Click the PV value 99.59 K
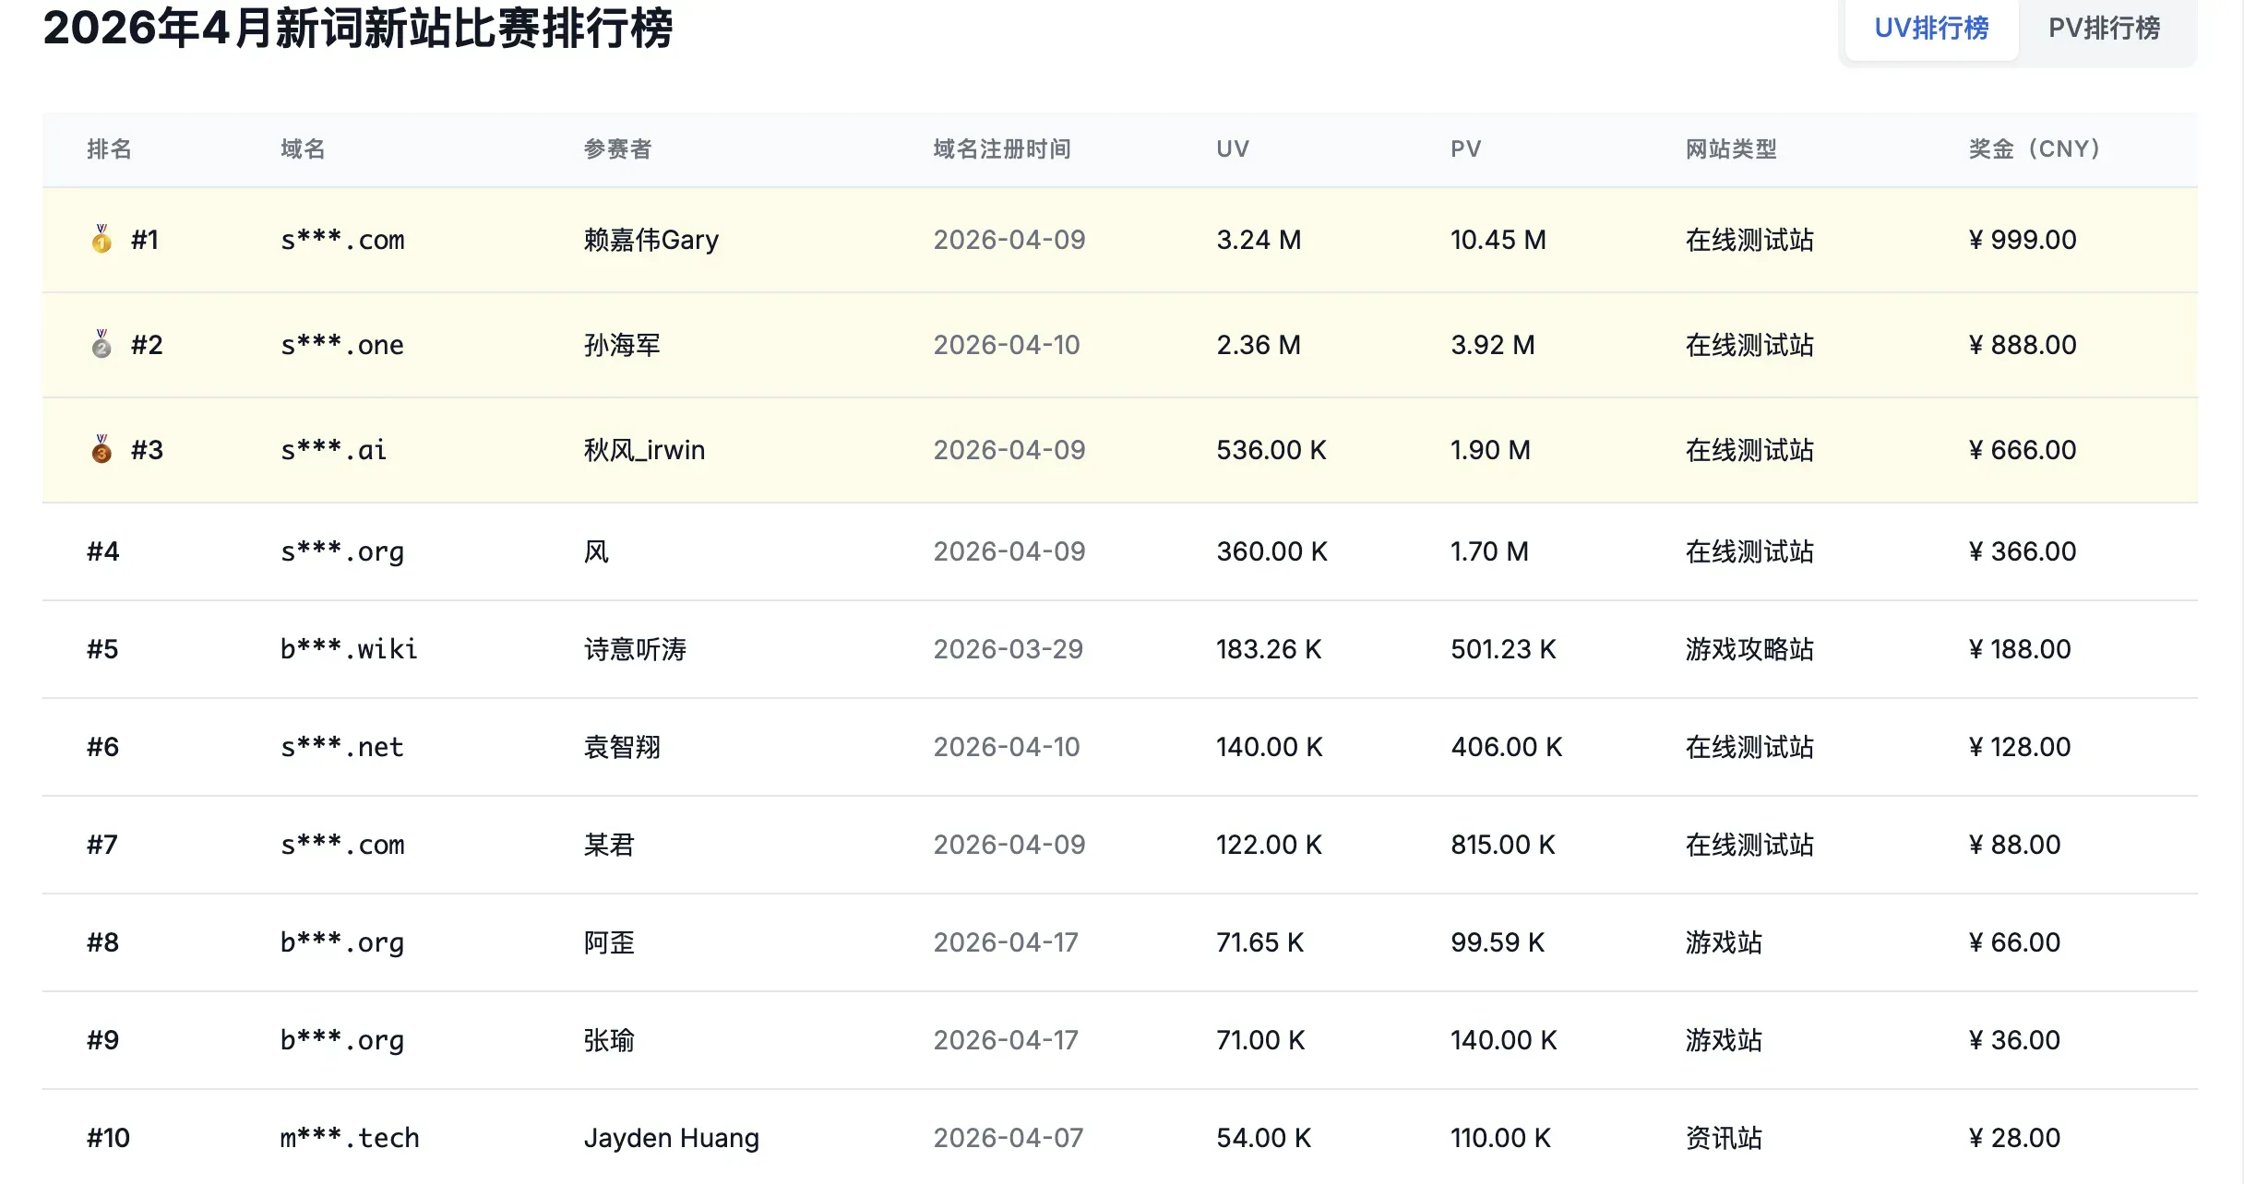Image resolution: width=2244 pixels, height=1184 pixels. click(1498, 942)
